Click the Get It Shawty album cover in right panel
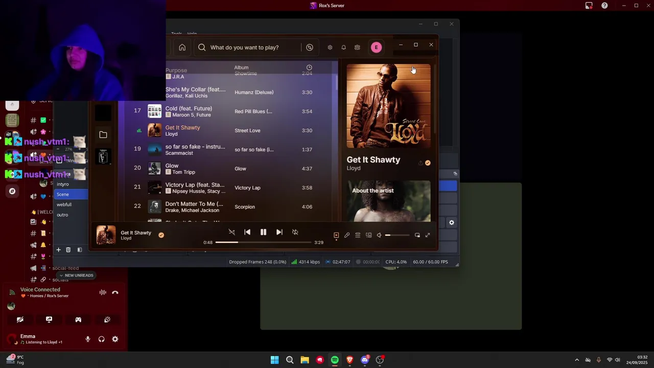 click(388, 106)
